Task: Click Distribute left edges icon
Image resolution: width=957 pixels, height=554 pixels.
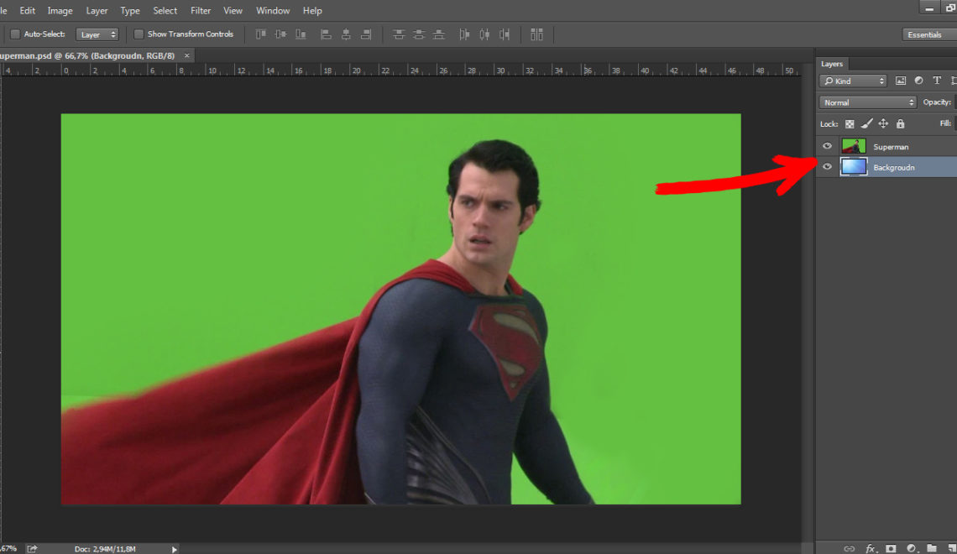Action: (464, 34)
